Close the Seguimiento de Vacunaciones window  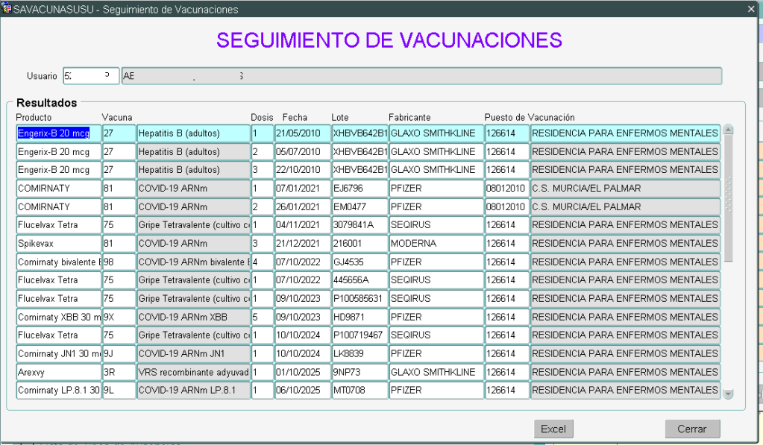750,9
